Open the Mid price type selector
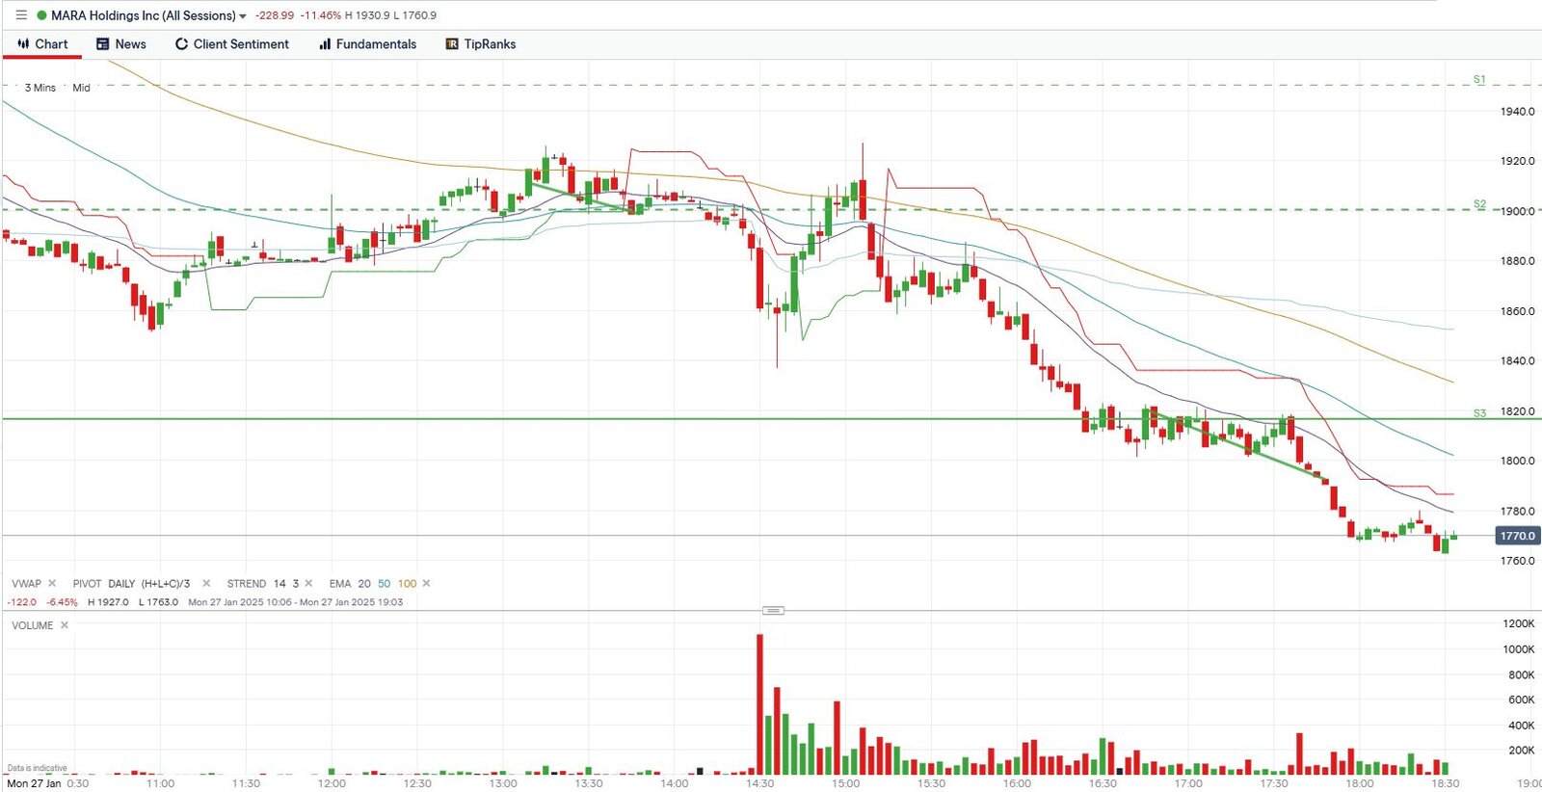The width and height of the screenshot is (1542, 792). [x=82, y=88]
